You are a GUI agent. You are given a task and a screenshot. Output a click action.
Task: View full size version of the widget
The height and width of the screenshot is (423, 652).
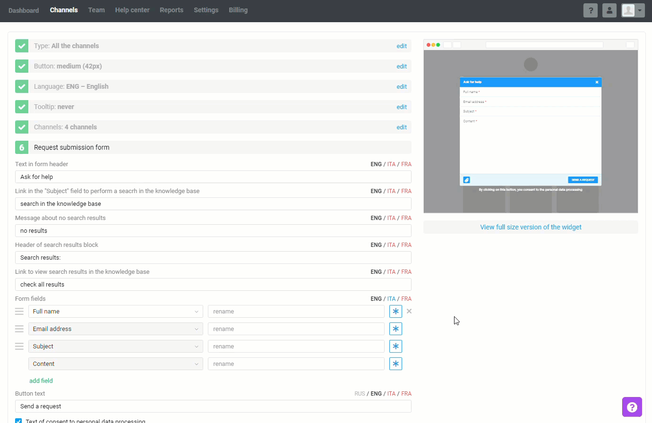point(531,227)
